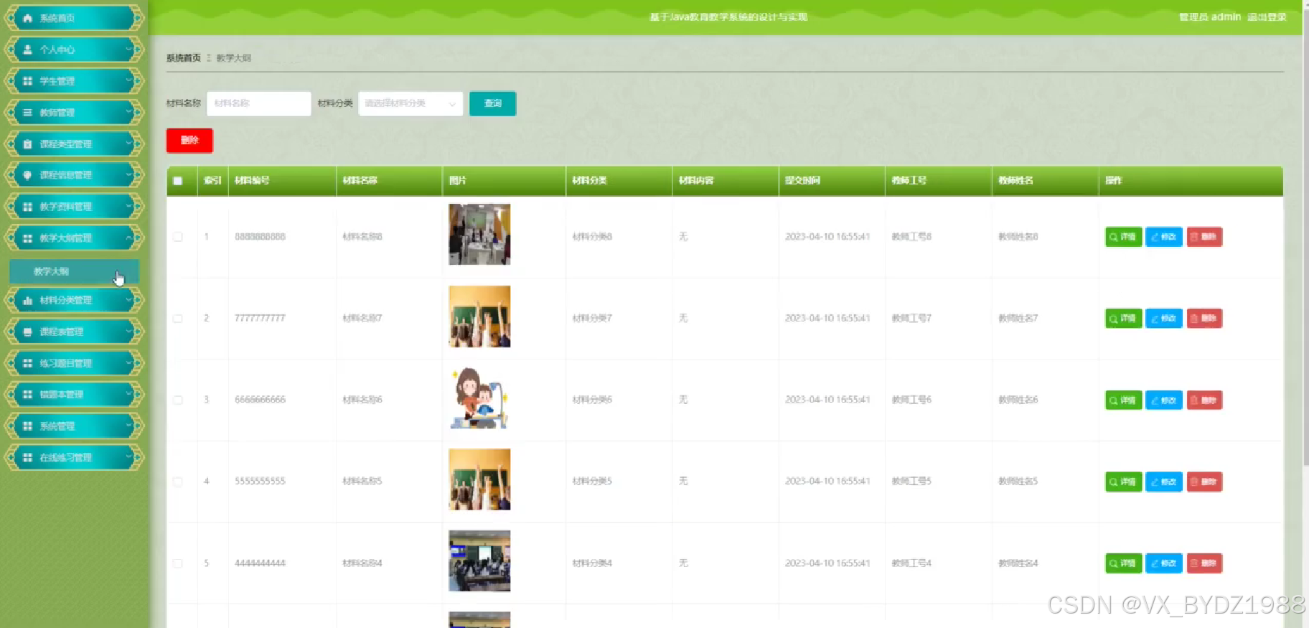The height and width of the screenshot is (628, 1309).
Task: Click 删除 for the 材料名称7 row
Action: pyautogui.click(x=1204, y=318)
